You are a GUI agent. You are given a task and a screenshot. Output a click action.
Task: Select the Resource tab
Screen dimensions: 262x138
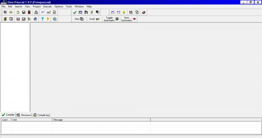pos(24,115)
